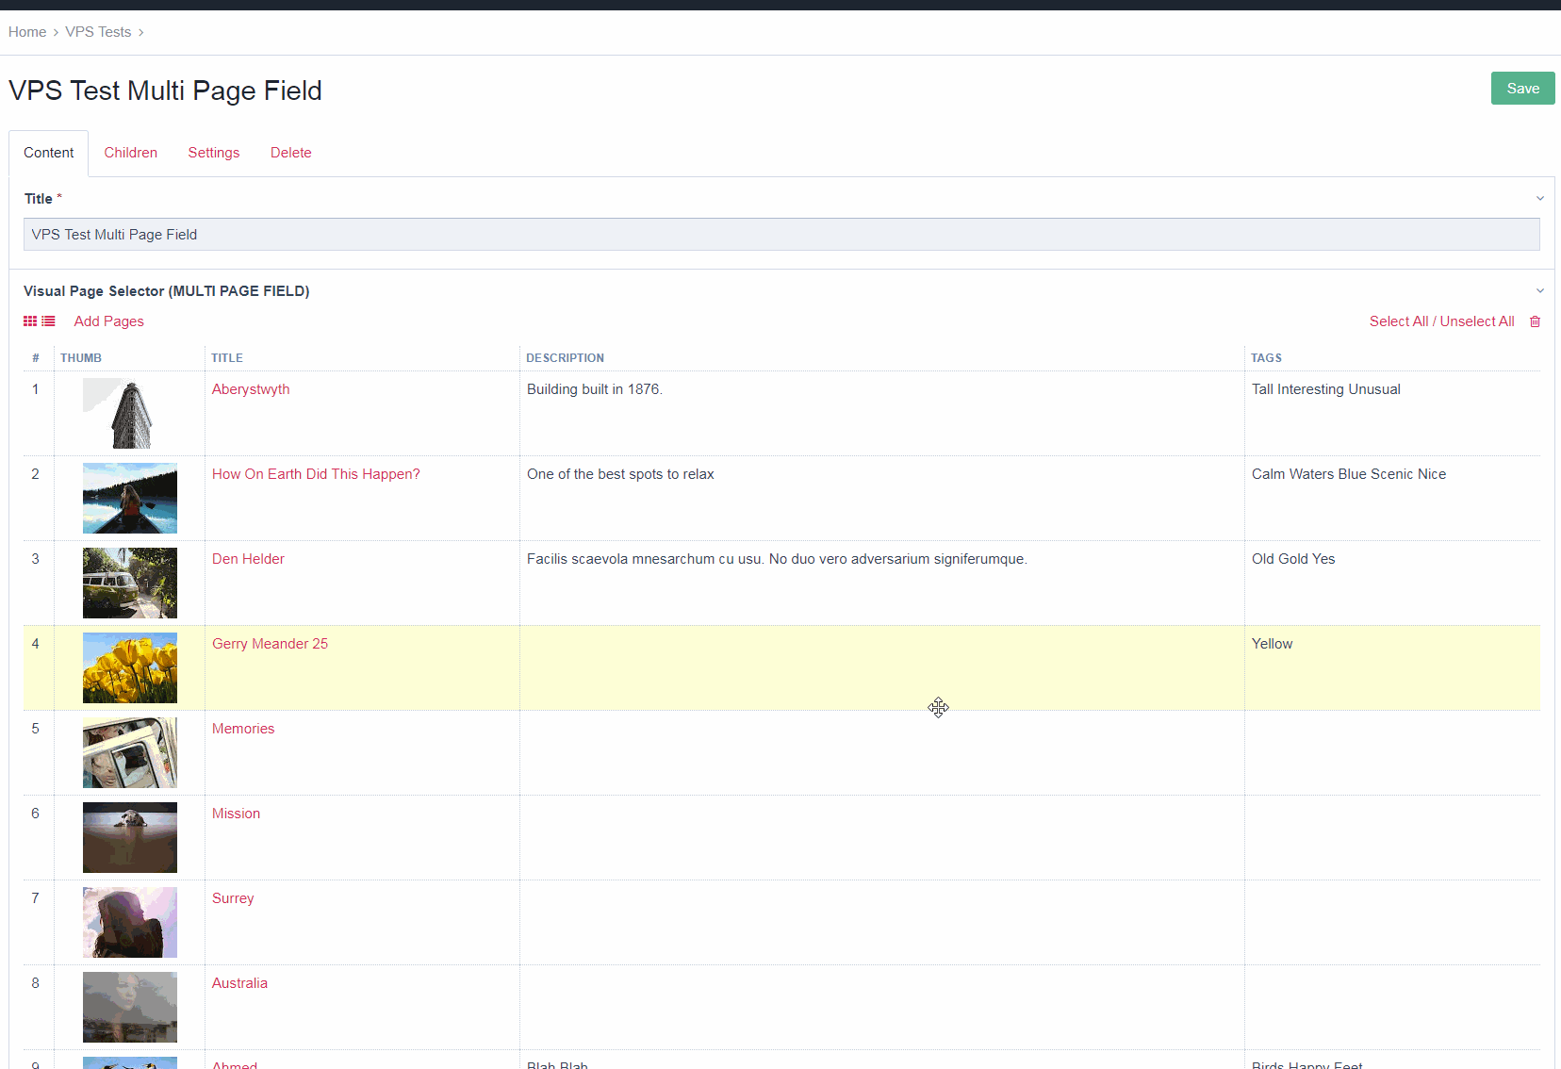Open Add Pages
The image size is (1561, 1069).
(108, 321)
